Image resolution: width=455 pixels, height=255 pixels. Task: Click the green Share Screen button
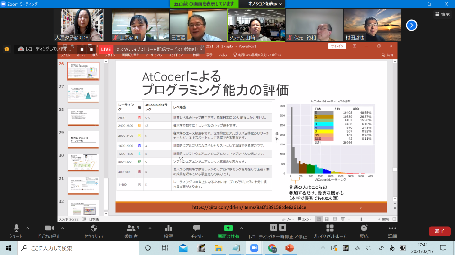(228, 231)
